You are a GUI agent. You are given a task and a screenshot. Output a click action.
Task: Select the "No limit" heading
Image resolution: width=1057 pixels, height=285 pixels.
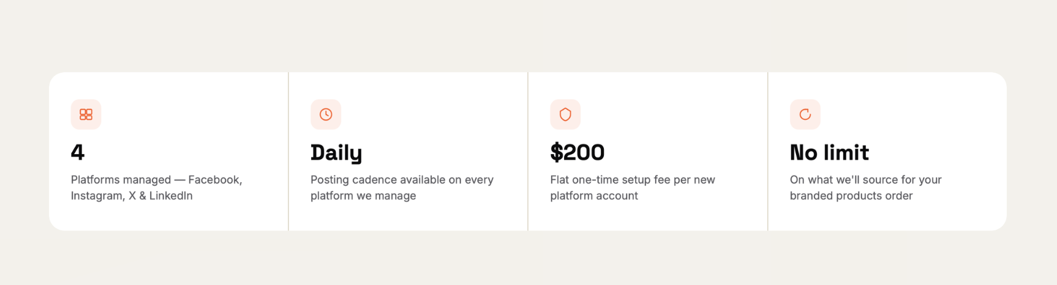[829, 152]
